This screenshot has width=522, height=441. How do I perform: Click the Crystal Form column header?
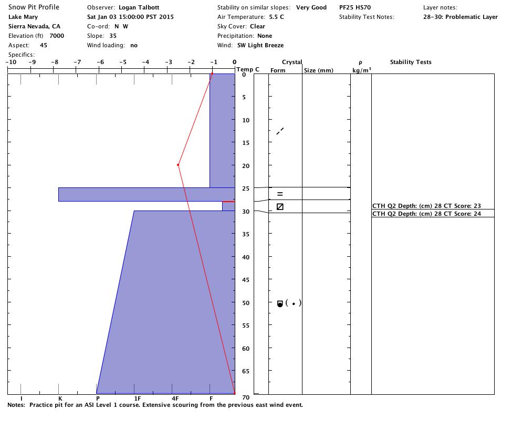click(278, 70)
